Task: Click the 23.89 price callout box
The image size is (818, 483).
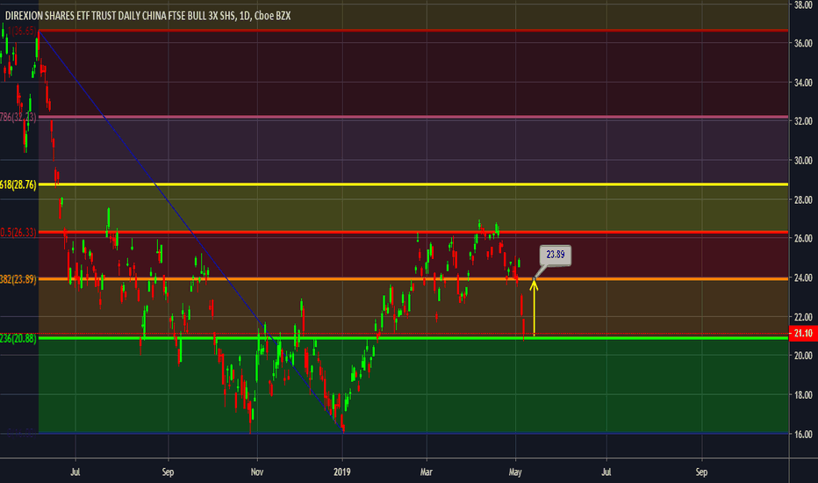Action: click(x=555, y=255)
